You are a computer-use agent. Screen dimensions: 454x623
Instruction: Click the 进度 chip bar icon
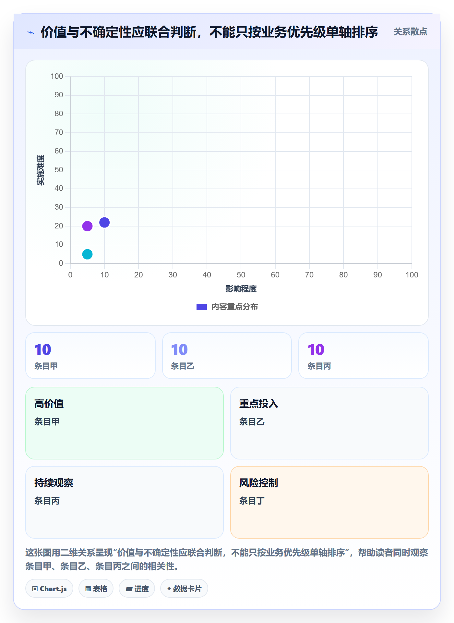tap(129, 589)
